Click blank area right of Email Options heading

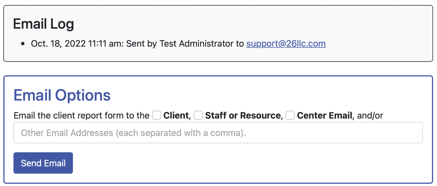point(252,95)
